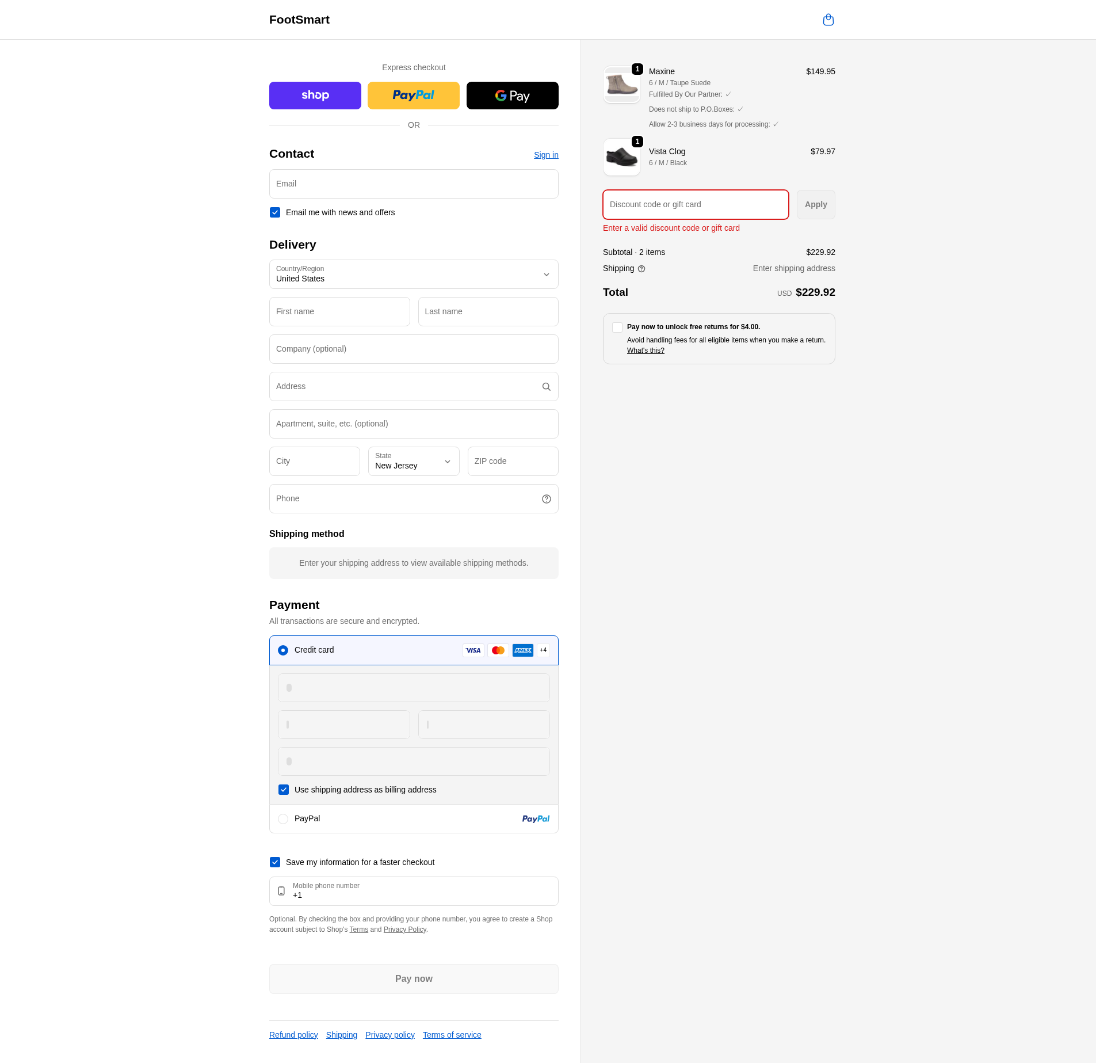The width and height of the screenshot is (1096, 1063).
Task: Click the Maxine boot product thumbnail
Action: pyautogui.click(x=621, y=85)
